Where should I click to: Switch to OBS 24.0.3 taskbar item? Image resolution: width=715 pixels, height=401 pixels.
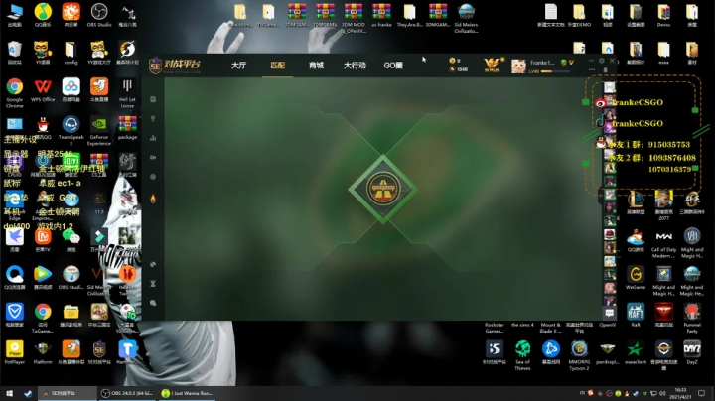(127, 393)
